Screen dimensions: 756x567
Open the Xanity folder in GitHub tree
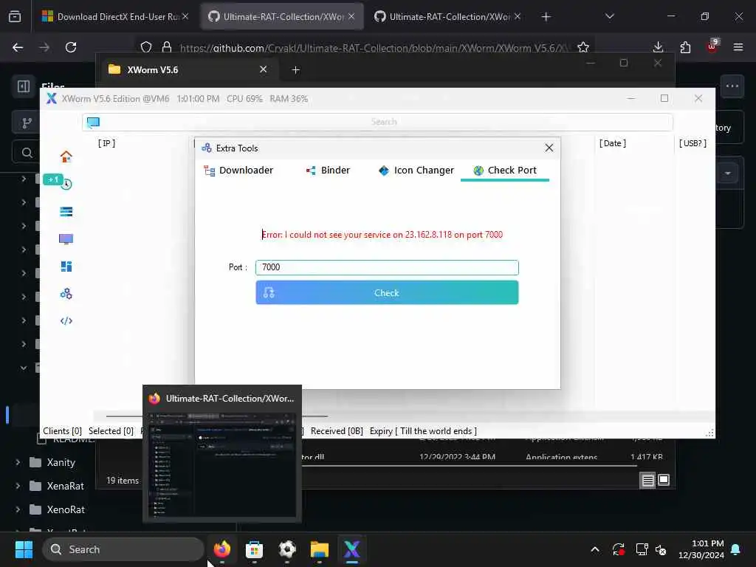(61, 462)
